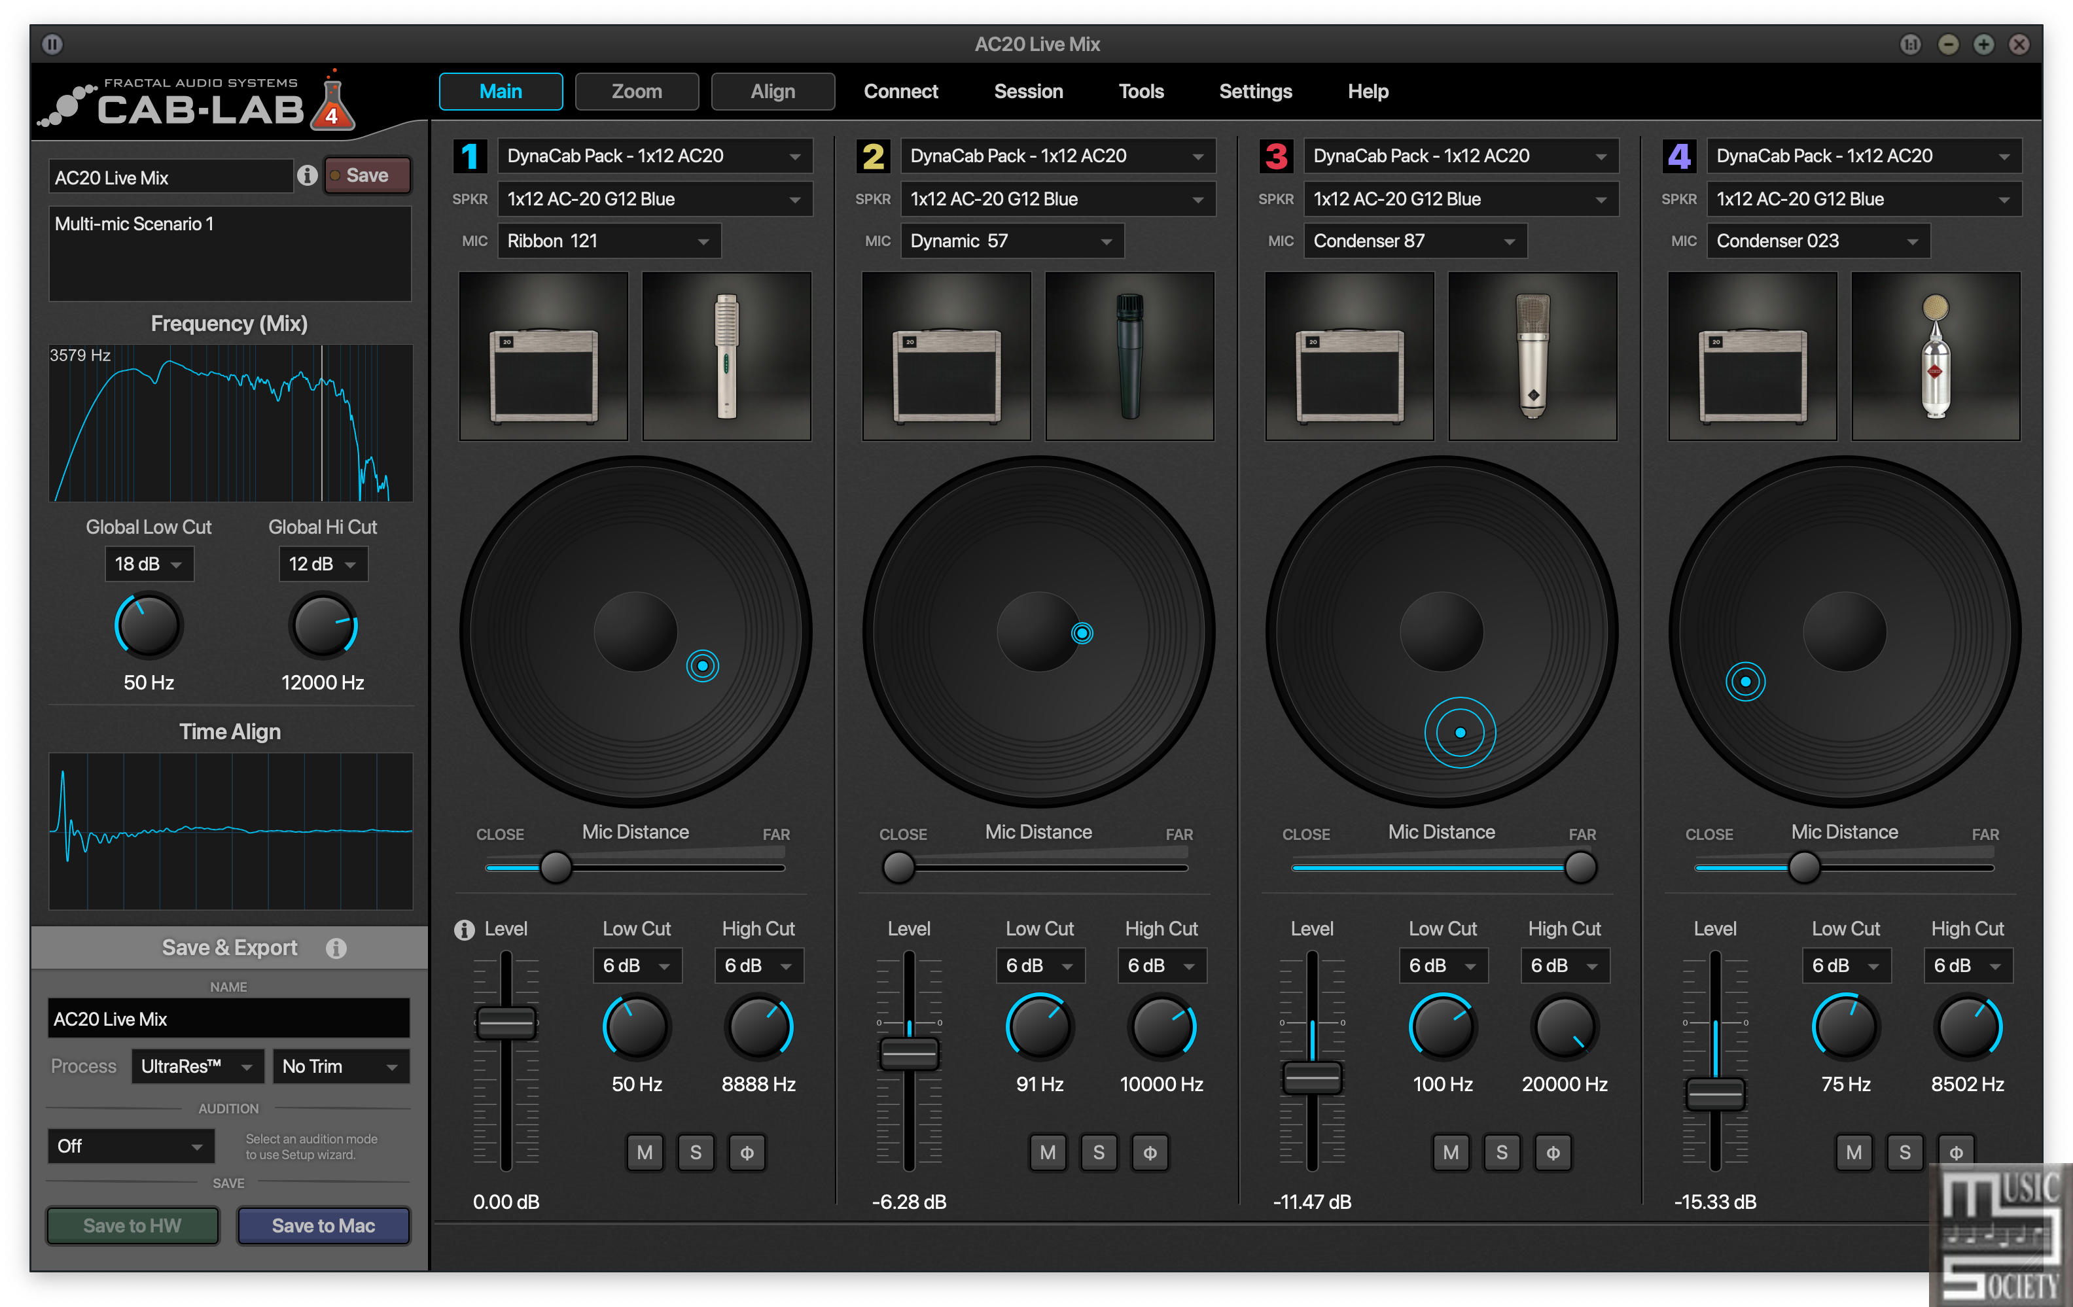Open the Dynamic 57 mic dropdown

1012,241
